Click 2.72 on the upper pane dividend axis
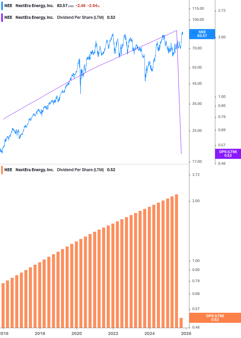 tap(222, 10)
